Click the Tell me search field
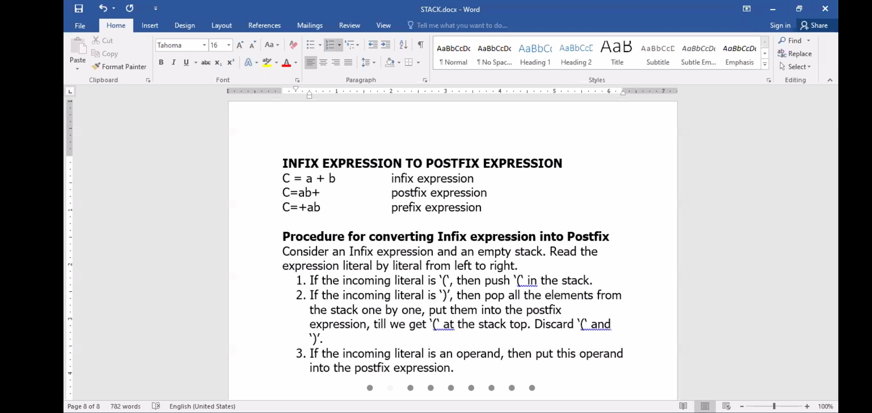 [462, 25]
